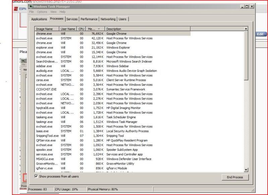Select the services.exe process
268x195 pixels.
(x=112, y=154)
